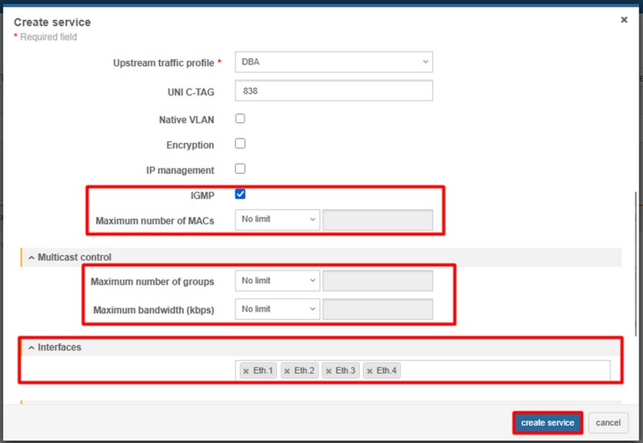The width and height of the screenshot is (643, 443).
Task: Click the dialog vertical scrollbar
Action: [635, 261]
